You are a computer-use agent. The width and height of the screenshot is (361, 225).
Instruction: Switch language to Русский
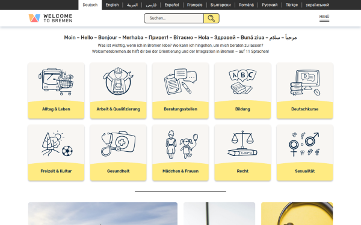coord(270,5)
